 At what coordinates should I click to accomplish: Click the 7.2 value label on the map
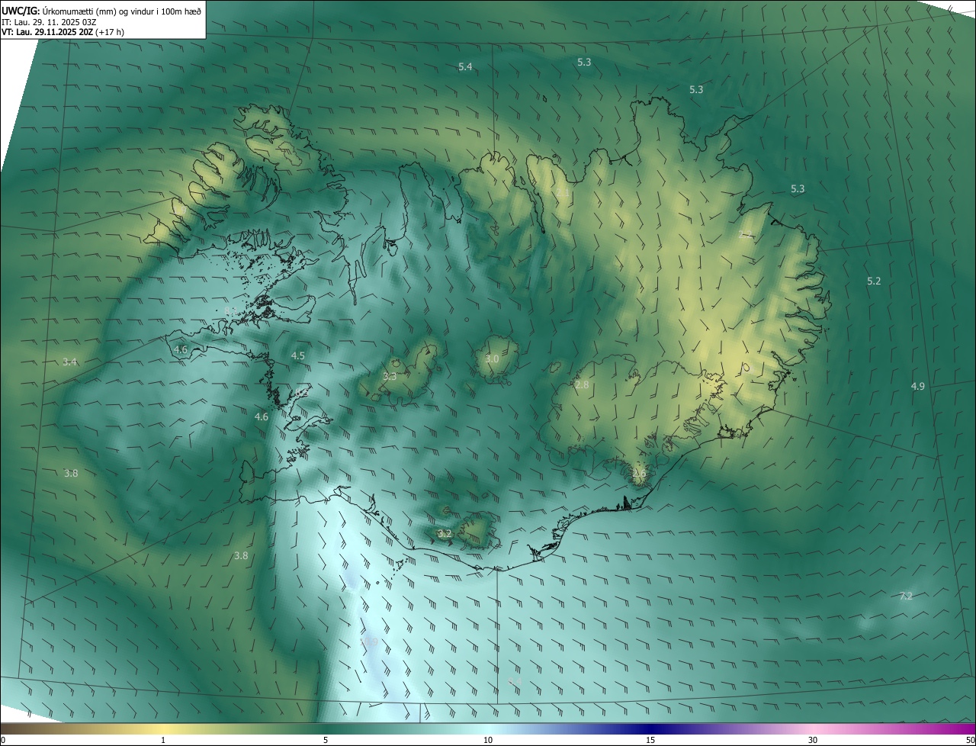(x=906, y=596)
